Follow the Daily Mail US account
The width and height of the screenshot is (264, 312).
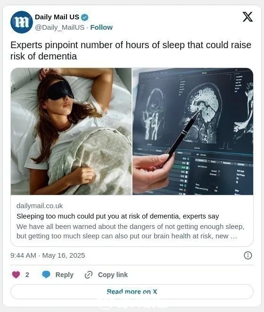[x=101, y=27]
